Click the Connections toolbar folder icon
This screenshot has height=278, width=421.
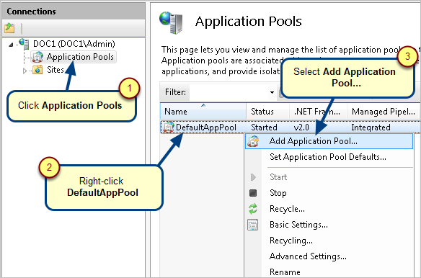pos(9,27)
